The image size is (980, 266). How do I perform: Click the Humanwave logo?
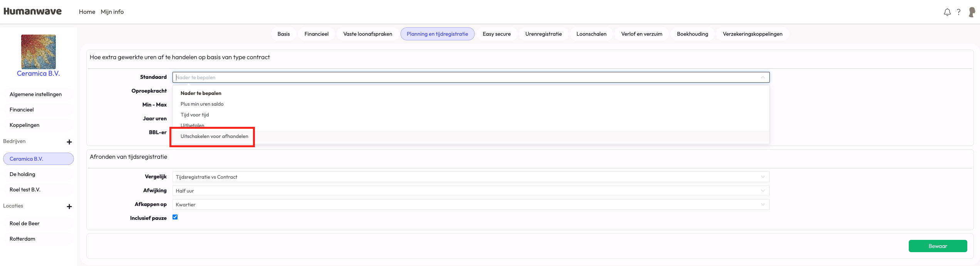click(x=33, y=12)
